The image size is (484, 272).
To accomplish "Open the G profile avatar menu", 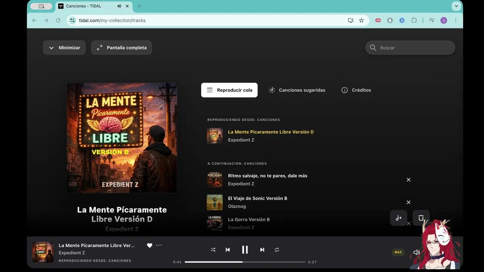I will click(444, 20).
